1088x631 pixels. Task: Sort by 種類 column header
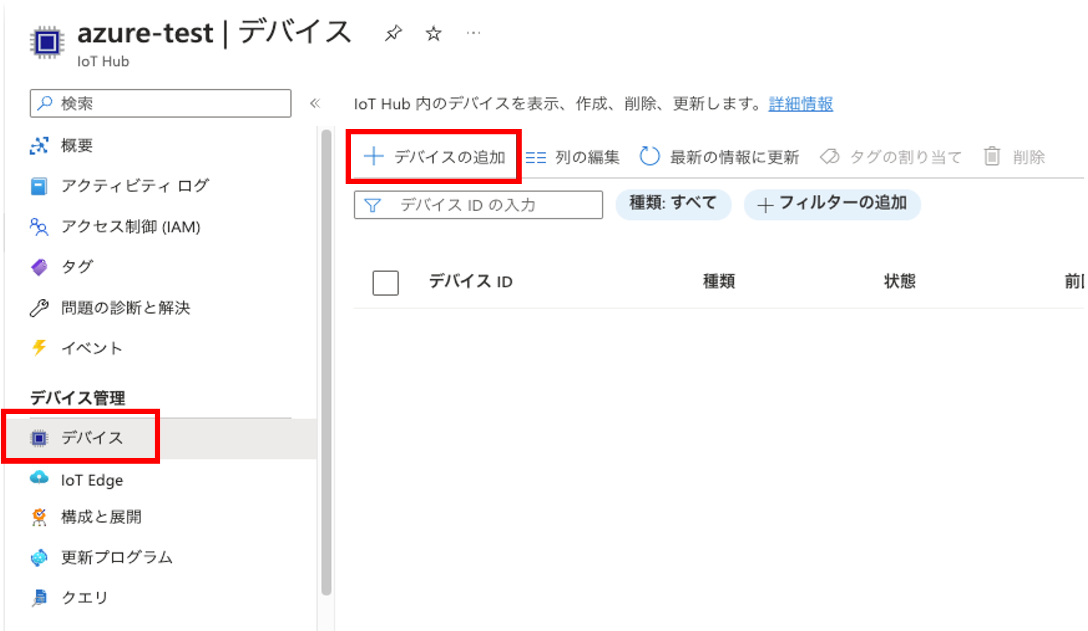(x=719, y=282)
